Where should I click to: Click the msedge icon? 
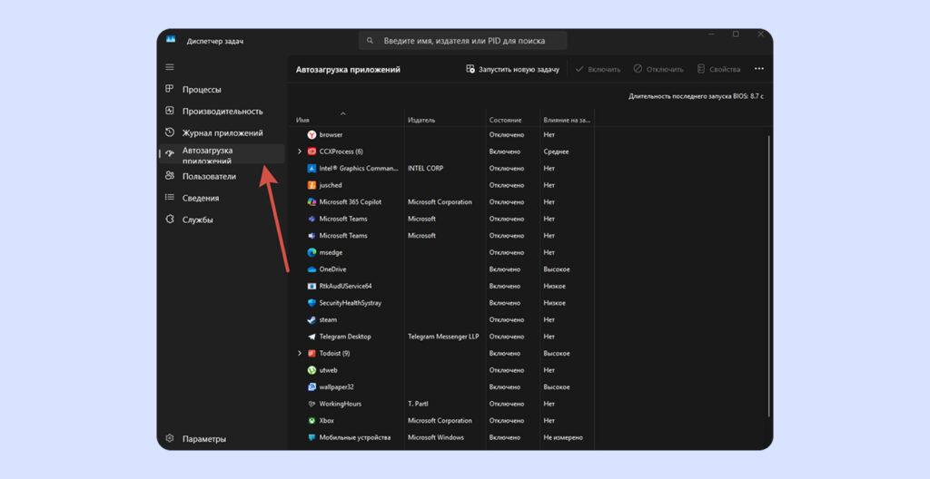[312, 252]
